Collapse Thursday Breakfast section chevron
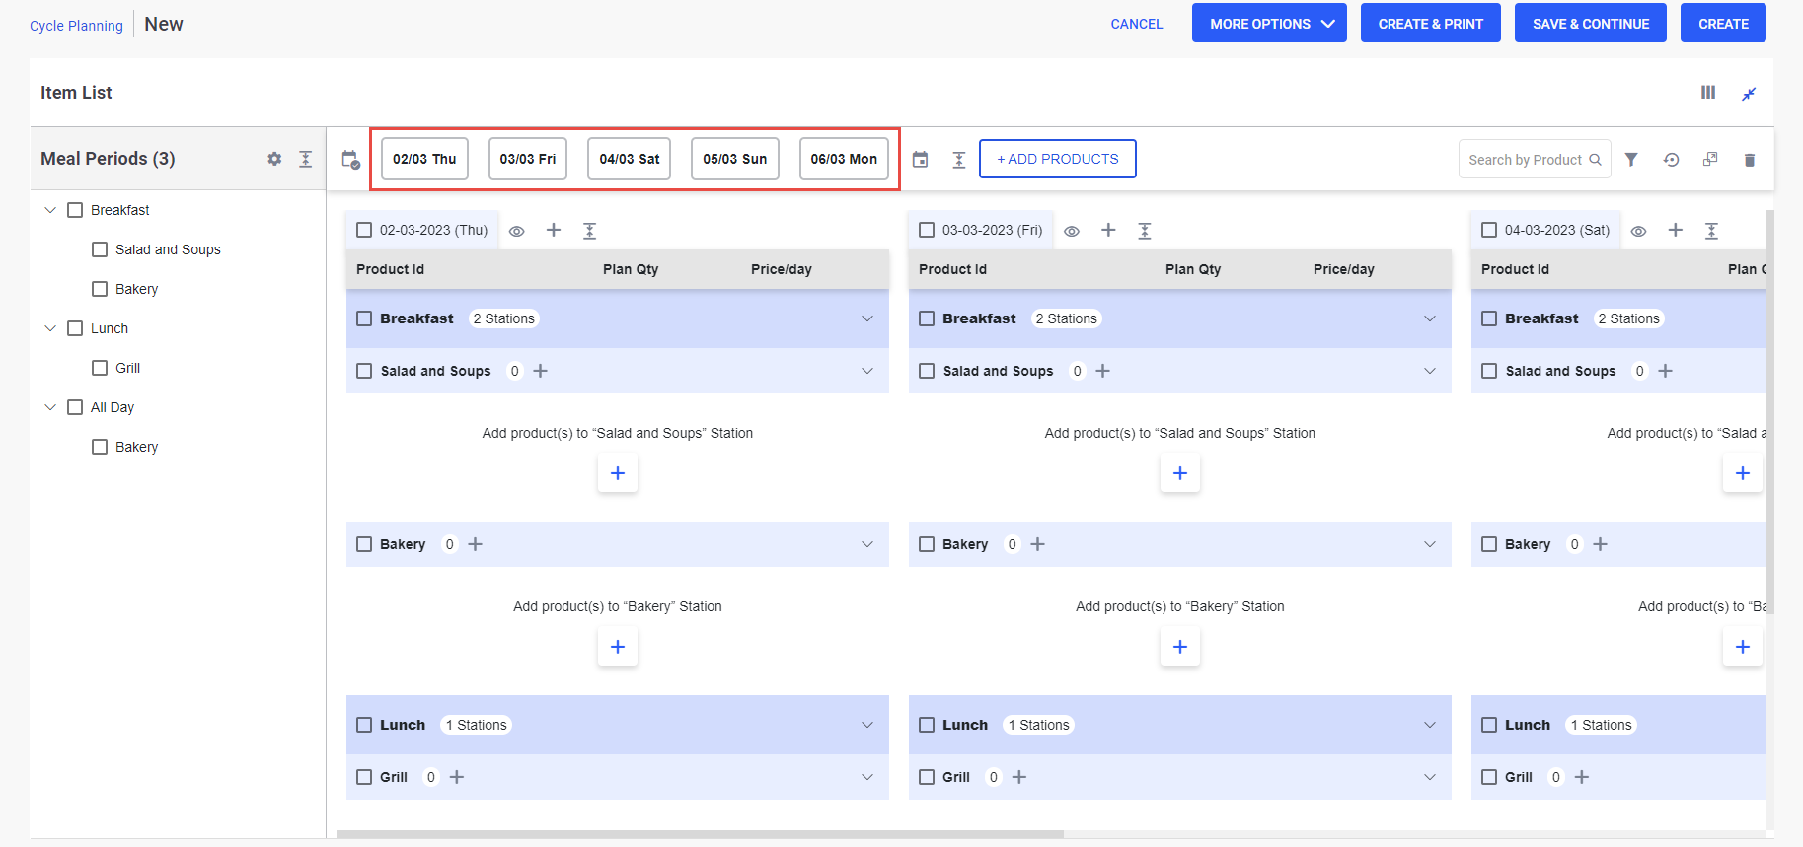The height and width of the screenshot is (847, 1803). coord(867,318)
